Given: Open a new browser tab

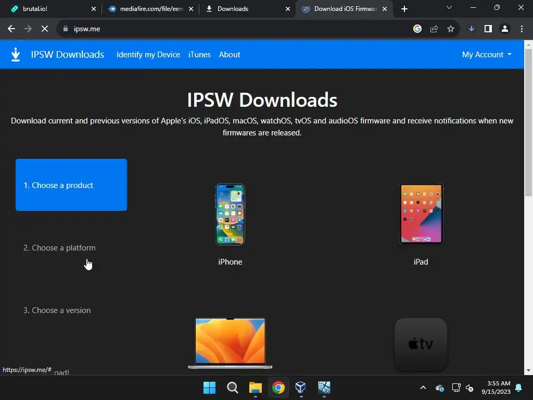Looking at the screenshot, I should point(404,9).
